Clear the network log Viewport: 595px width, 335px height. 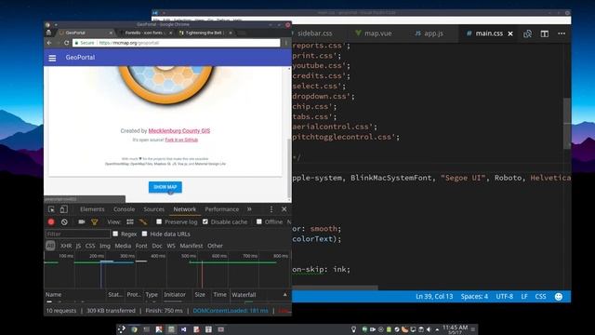64,221
